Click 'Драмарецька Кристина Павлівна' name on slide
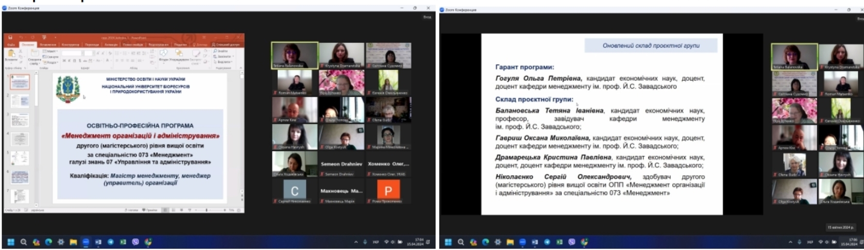 pyautogui.click(x=554, y=157)
